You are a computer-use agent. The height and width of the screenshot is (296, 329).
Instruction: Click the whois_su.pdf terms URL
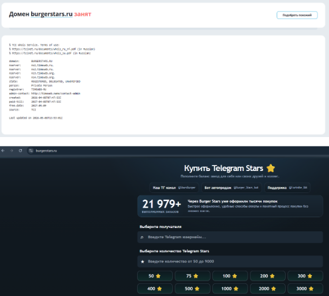(42, 53)
